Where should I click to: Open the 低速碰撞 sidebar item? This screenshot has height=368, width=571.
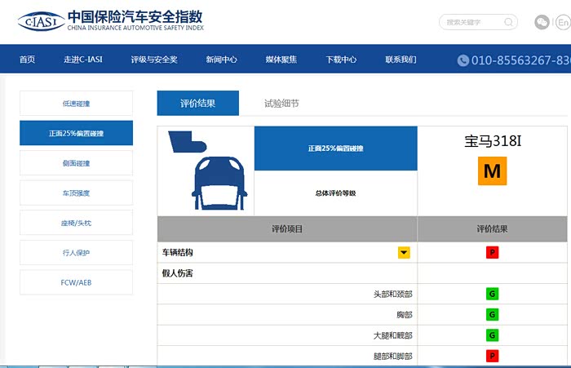(76, 104)
